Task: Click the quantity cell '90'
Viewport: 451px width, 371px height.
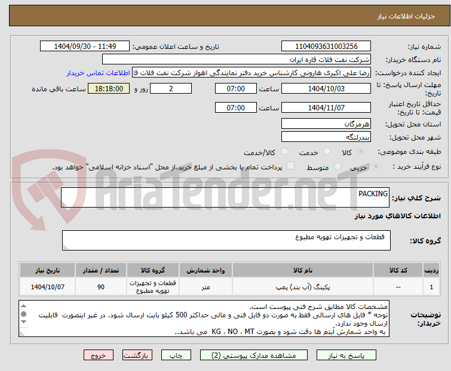Action: tap(101, 286)
